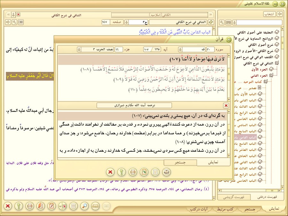Click the blank page icon in Quran dialog
The height and width of the screenshot is (216, 288).
pyautogui.click(x=155, y=172)
